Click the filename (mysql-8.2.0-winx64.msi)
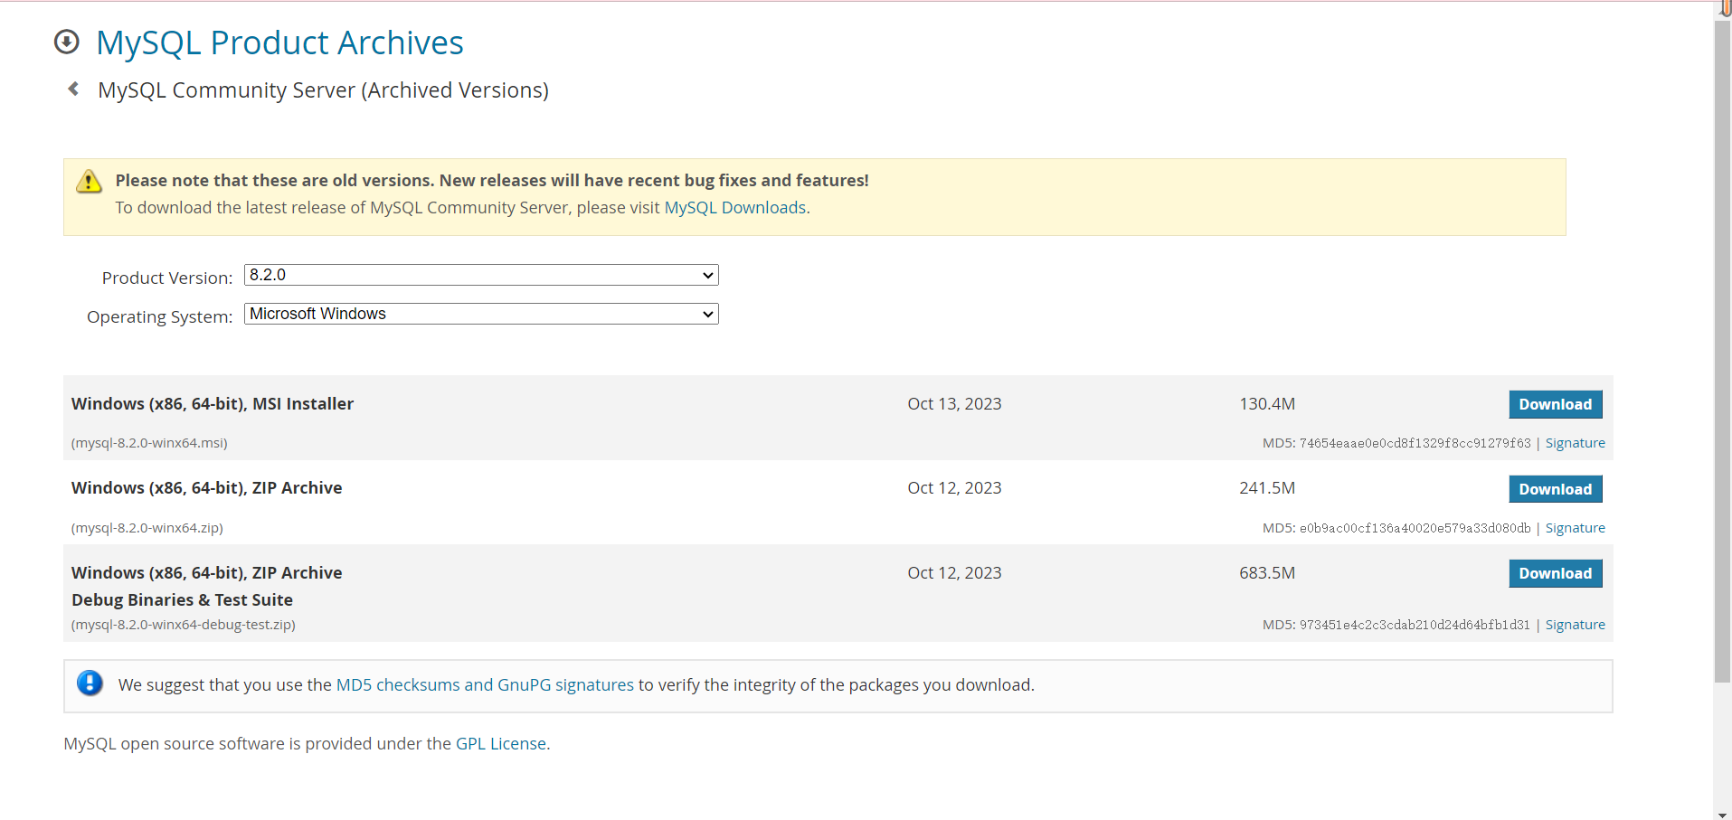Image resolution: width=1732 pixels, height=820 pixels. pos(149,443)
